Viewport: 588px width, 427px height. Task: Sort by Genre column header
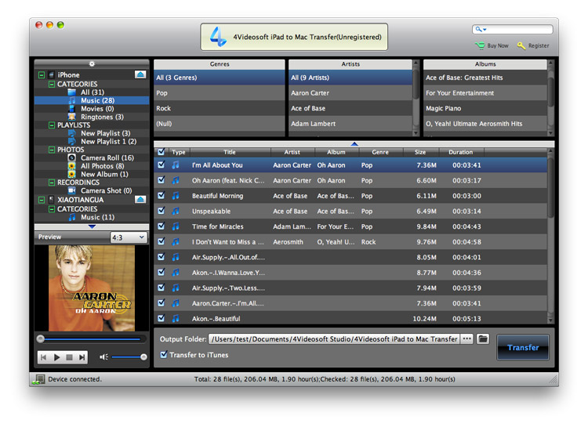pos(380,152)
